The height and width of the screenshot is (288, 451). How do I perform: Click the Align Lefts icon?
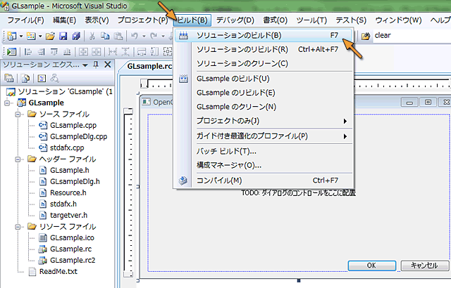pos(28,52)
